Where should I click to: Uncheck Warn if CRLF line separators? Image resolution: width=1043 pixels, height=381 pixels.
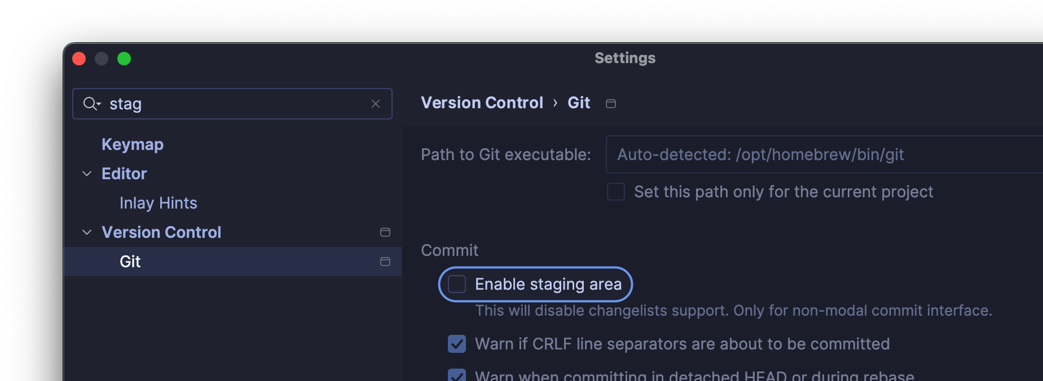[457, 344]
